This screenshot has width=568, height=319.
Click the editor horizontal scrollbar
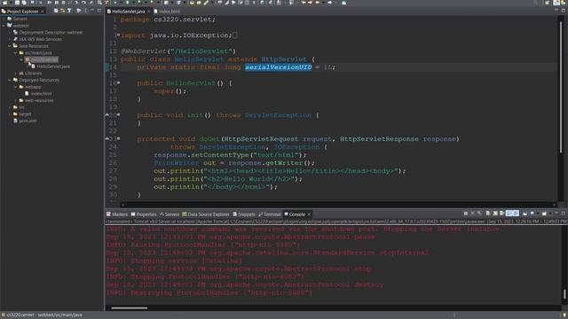click(x=338, y=205)
